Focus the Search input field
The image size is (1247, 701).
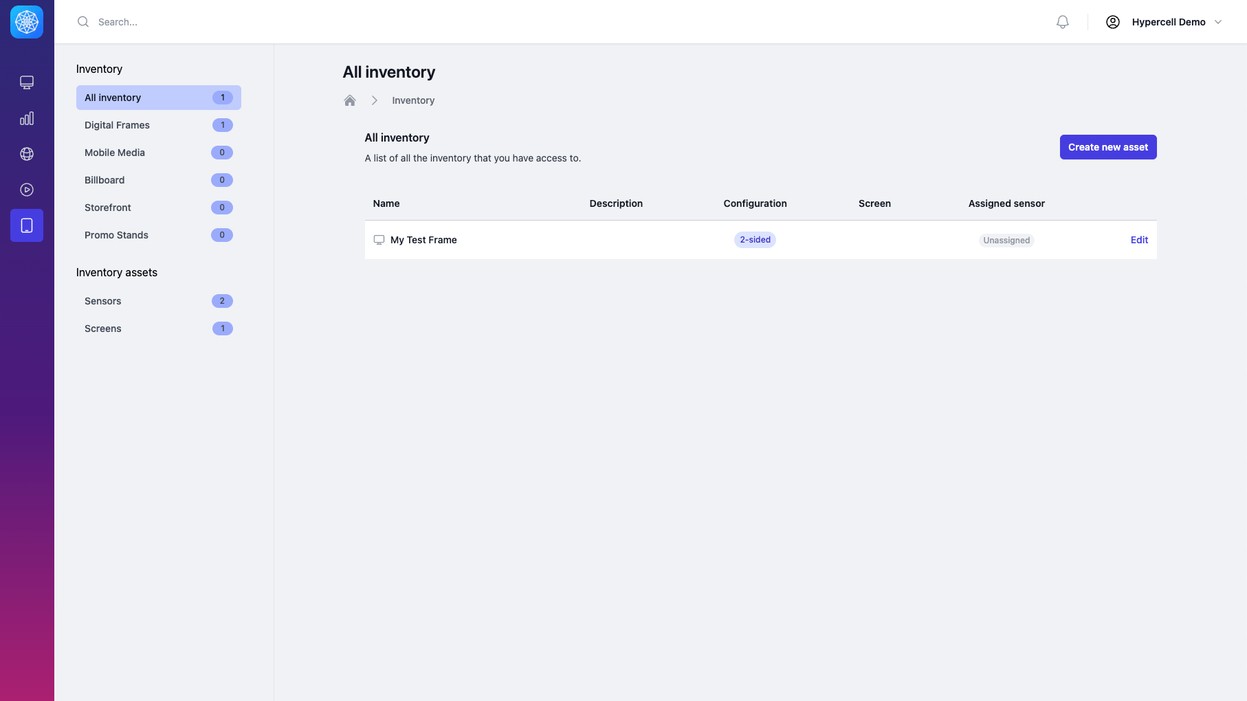(x=275, y=22)
